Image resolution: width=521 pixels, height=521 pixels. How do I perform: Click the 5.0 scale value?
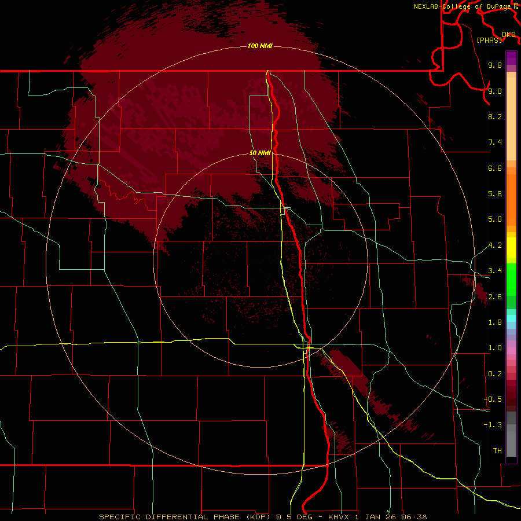point(495,219)
